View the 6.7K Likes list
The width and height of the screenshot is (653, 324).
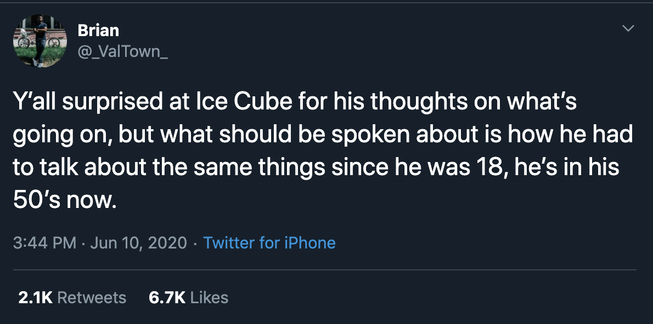[x=188, y=297]
